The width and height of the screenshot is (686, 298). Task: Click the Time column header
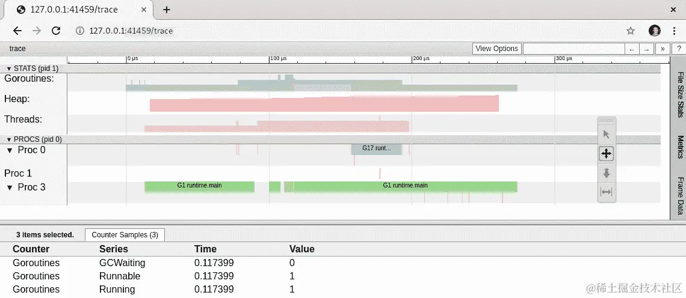[x=206, y=249]
